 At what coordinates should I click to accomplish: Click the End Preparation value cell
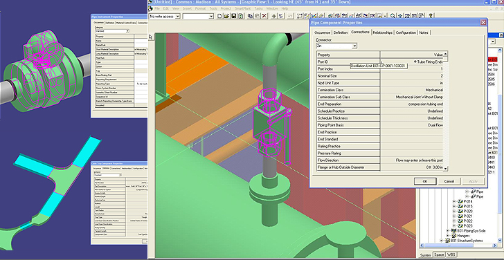point(412,104)
